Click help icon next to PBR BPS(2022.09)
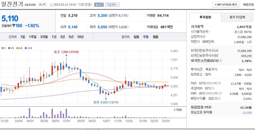 tap(220, 93)
